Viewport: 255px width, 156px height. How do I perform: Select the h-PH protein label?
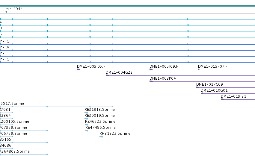coord(4,54)
